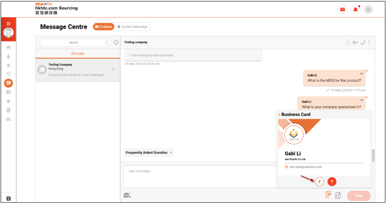Click the Send button
Viewport: 386px width, 203px height.
pyautogui.click(x=359, y=196)
